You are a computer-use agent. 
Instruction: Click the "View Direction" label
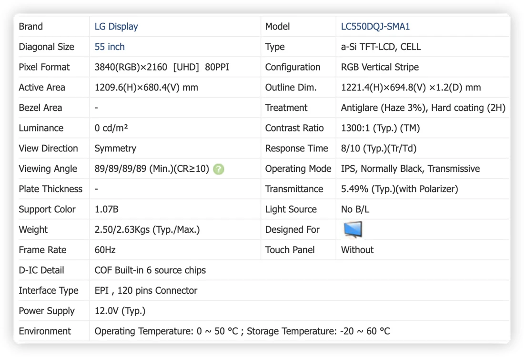point(48,149)
